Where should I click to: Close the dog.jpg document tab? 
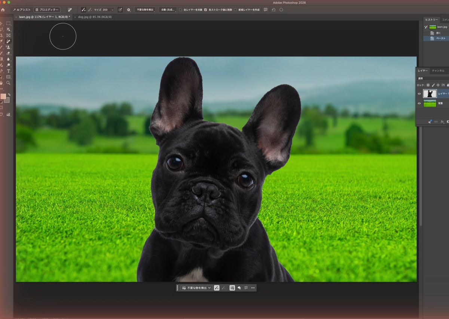click(75, 17)
